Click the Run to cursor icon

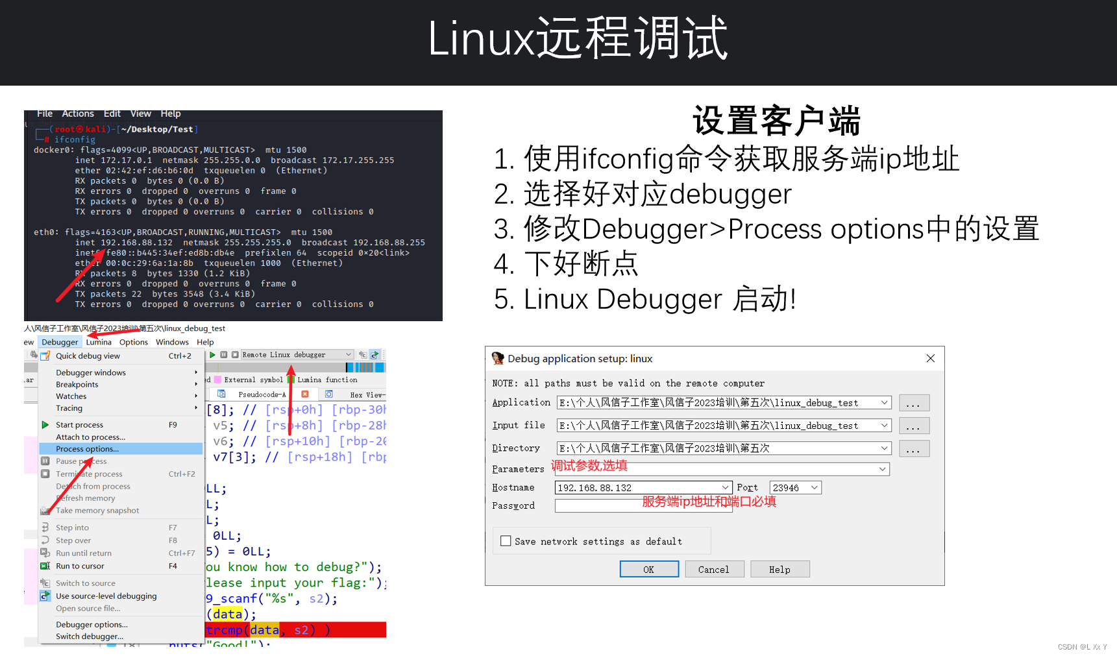[x=45, y=566]
